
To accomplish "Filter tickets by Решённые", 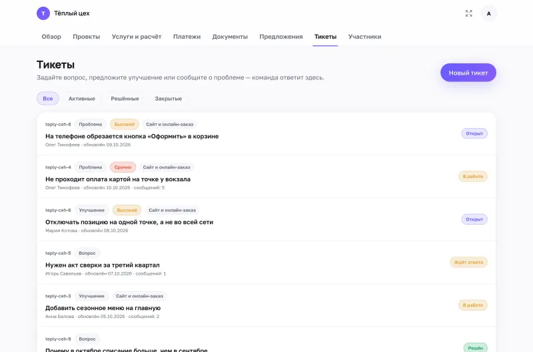I will pos(125,99).
